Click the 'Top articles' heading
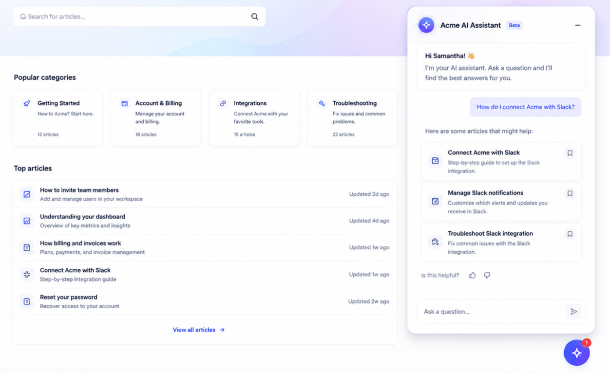This screenshot has height=374, width=610. [x=33, y=168]
